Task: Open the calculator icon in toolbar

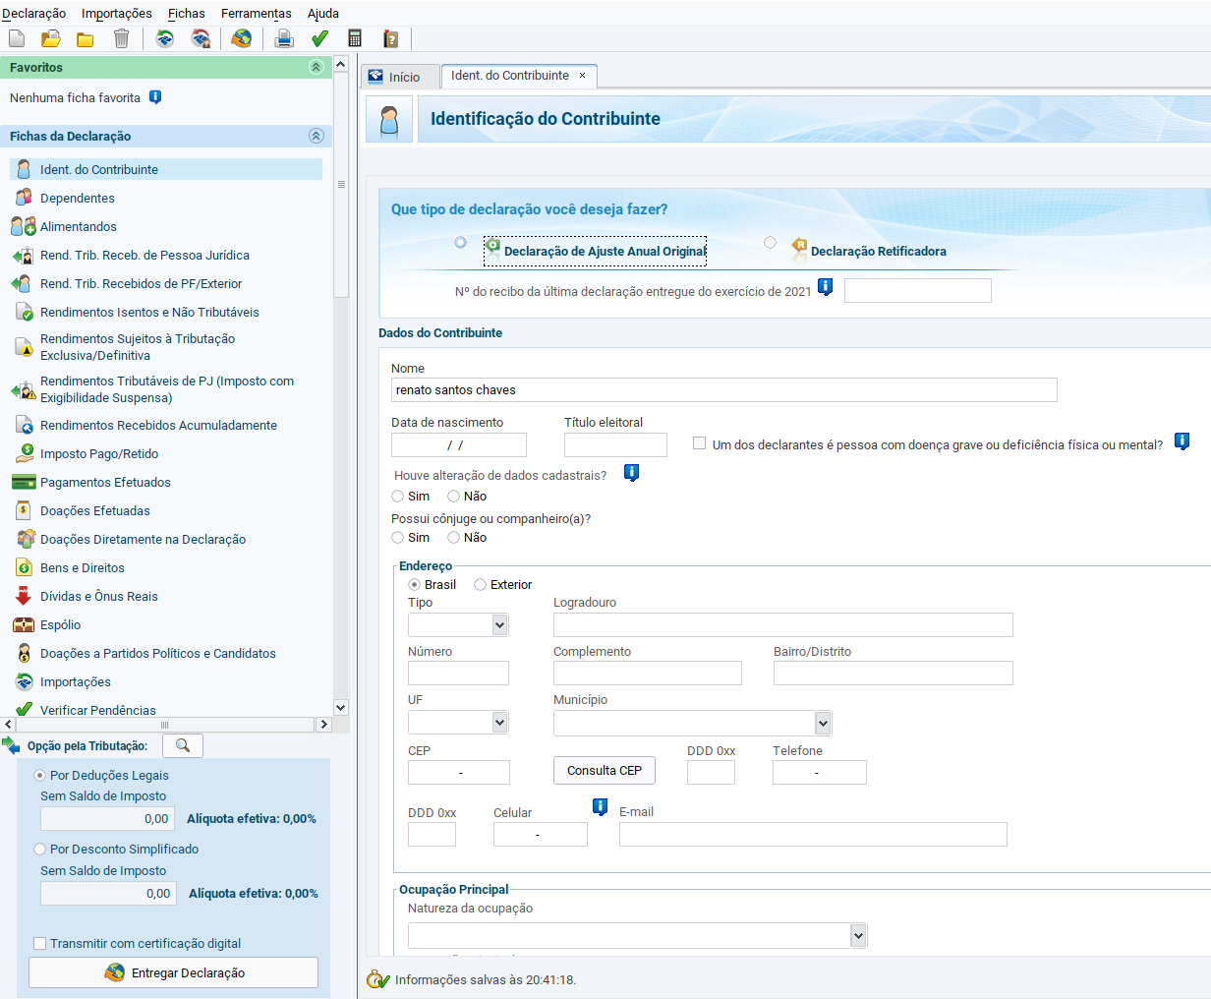Action: tap(355, 38)
